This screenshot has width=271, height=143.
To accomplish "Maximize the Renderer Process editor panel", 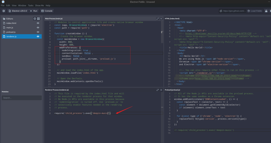I will [x=158, y=90].
